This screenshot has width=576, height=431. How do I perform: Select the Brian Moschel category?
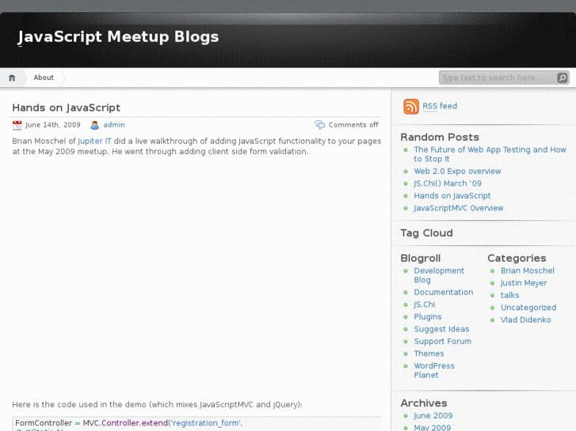click(x=527, y=270)
